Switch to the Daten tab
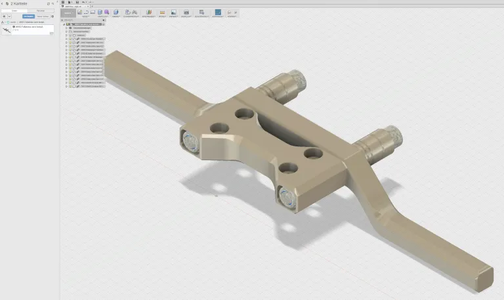The width and height of the screenshot is (504, 300). 14,11
